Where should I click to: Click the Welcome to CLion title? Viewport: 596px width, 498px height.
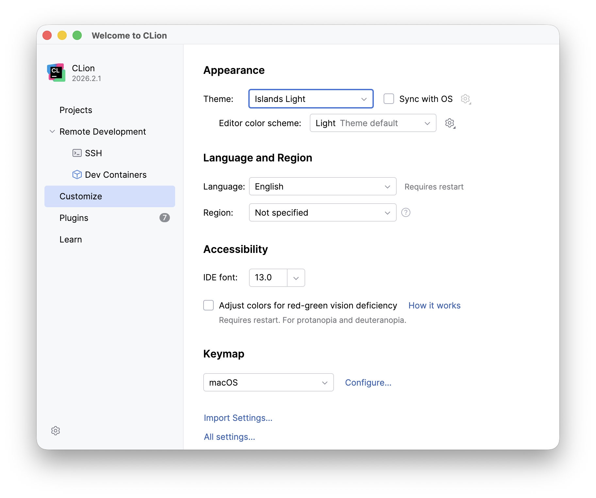(129, 35)
